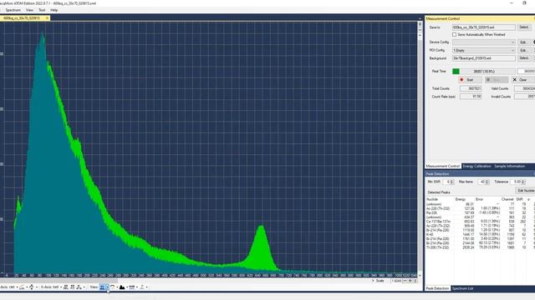The image size is (535, 300).
Task: Click the Energy column header
Action: point(461,199)
